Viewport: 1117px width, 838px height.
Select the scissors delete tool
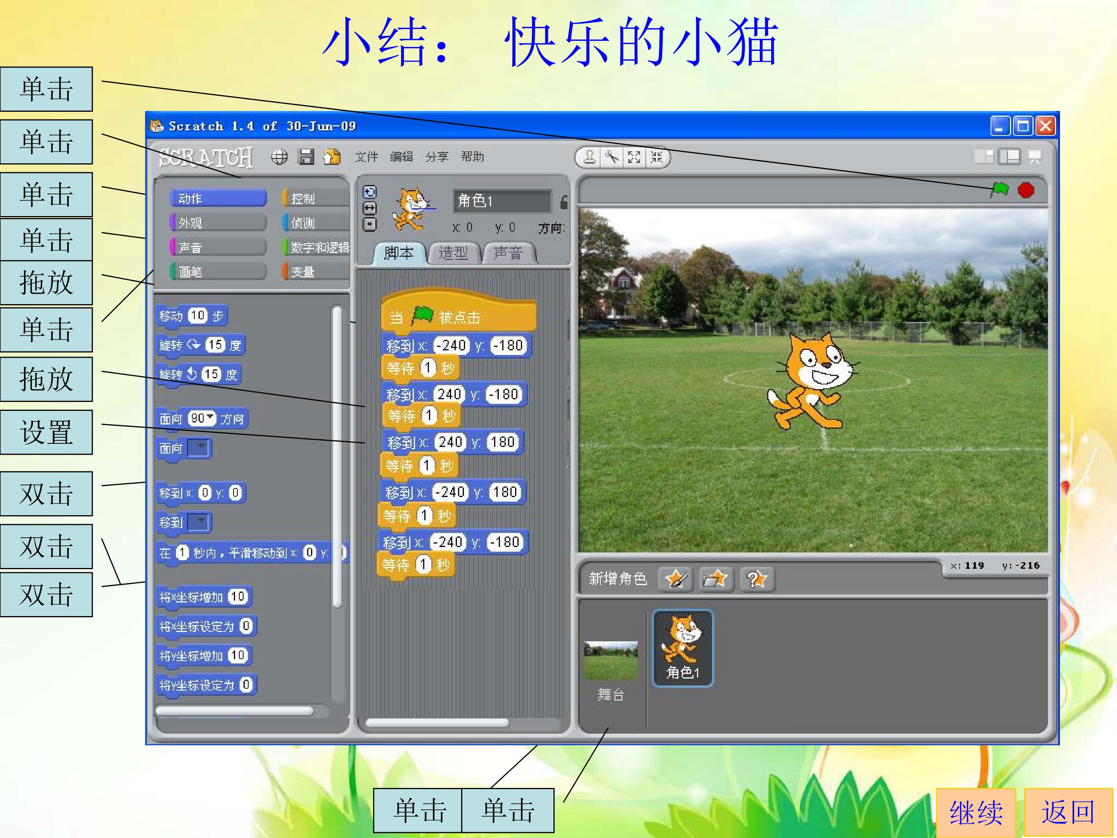(612, 158)
